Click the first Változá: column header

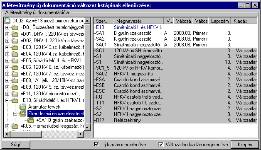pos(183,21)
